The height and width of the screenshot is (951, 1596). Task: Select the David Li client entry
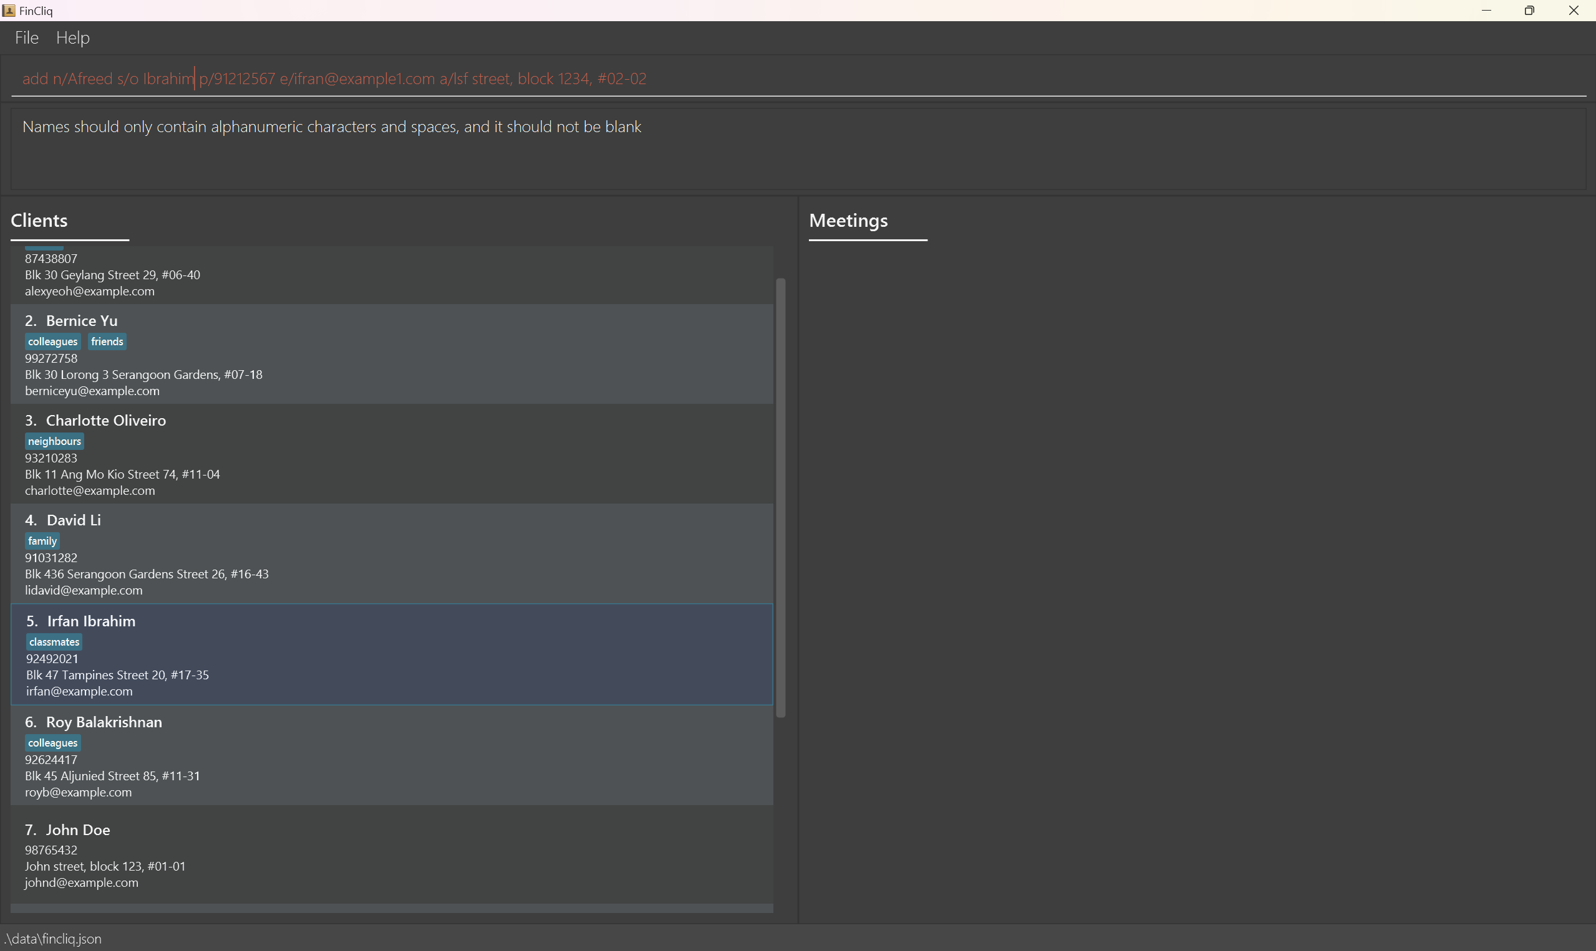[x=391, y=554]
